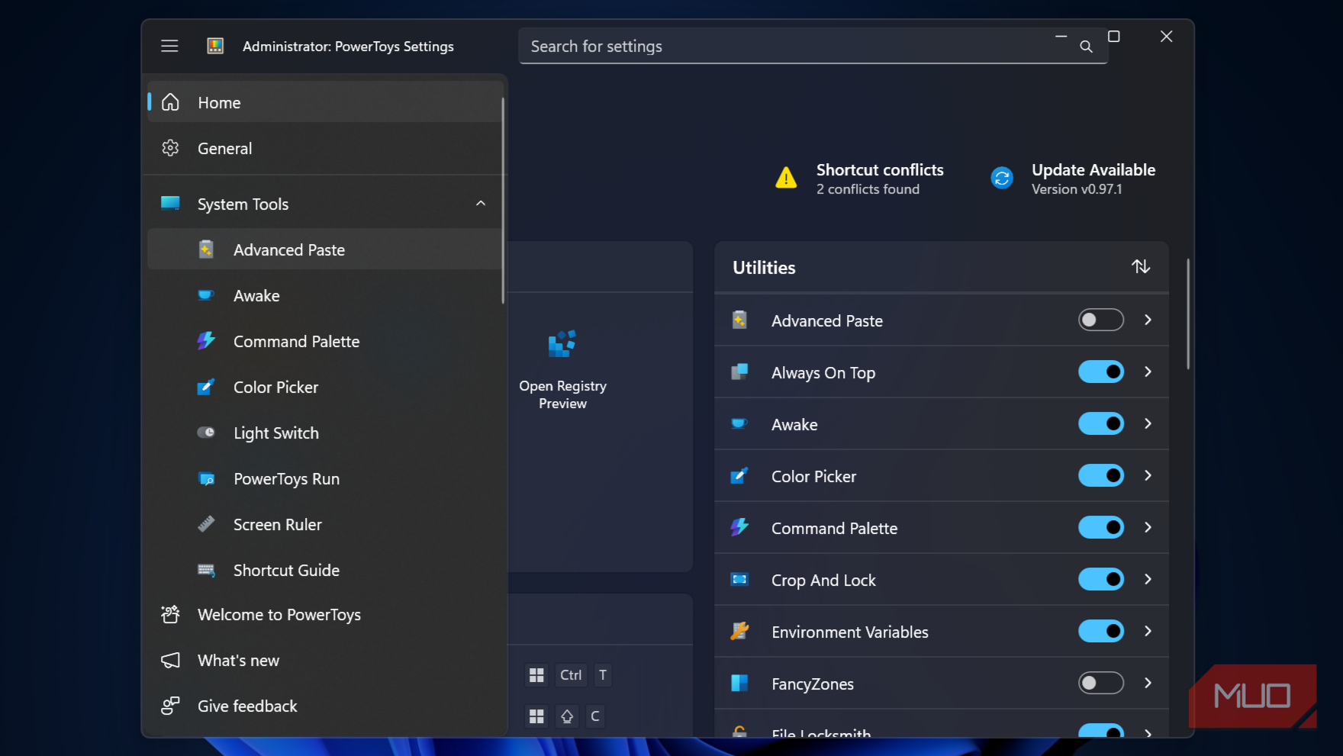Click the sort utilities arrows icon
The height and width of the screenshot is (756, 1343).
(1141, 267)
